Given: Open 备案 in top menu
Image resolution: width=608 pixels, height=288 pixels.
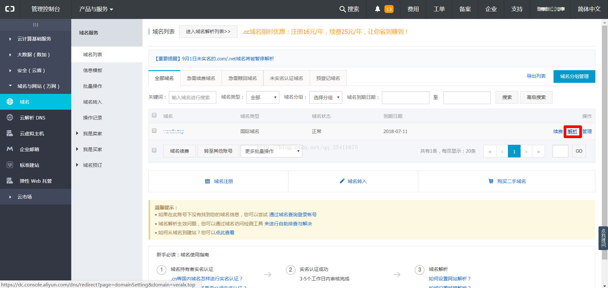Looking at the screenshot, I should coord(465,9).
